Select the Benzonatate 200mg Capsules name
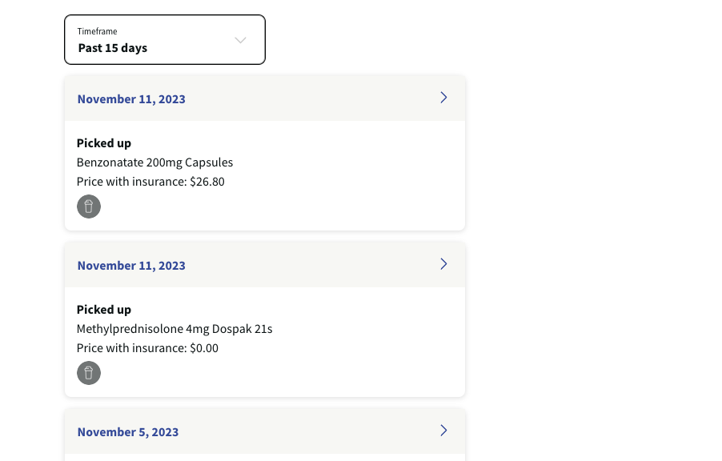 154,162
